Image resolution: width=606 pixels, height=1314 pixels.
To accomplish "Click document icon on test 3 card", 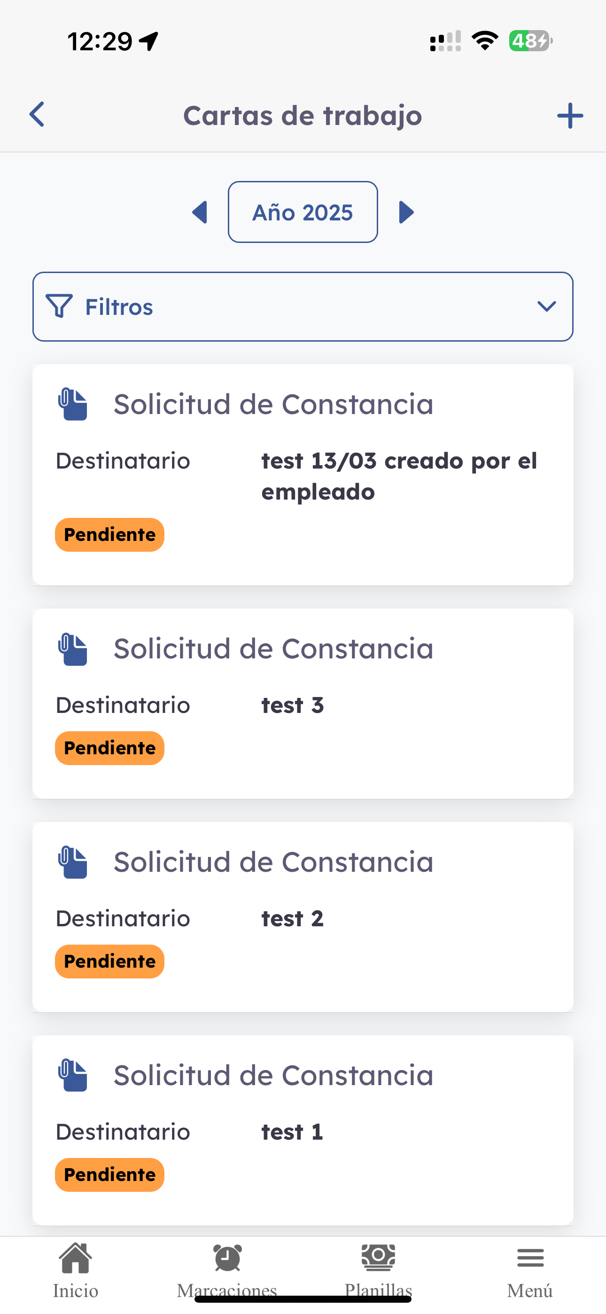I will point(72,649).
